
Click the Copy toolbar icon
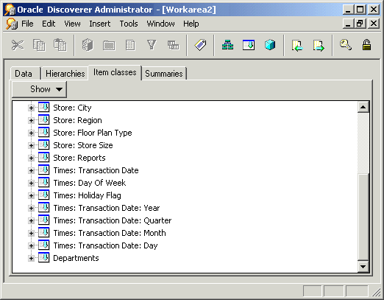tap(39, 45)
